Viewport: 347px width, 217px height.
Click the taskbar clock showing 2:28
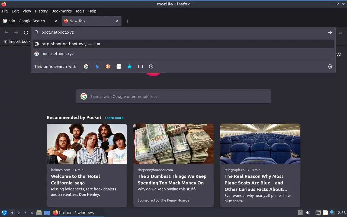coord(342,213)
